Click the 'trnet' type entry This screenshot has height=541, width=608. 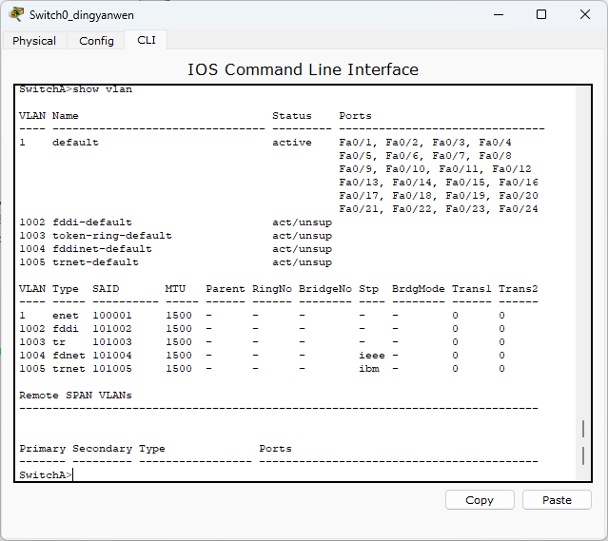[x=69, y=369]
